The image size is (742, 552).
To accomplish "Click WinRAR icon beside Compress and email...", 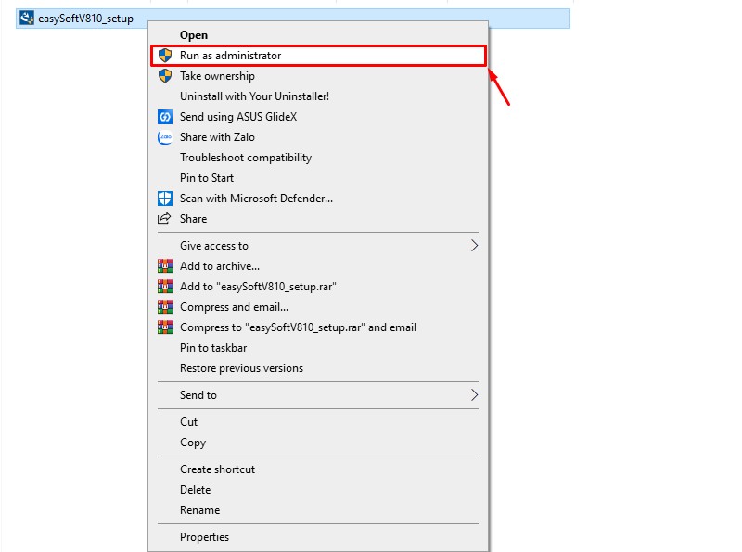I will point(165,307).
